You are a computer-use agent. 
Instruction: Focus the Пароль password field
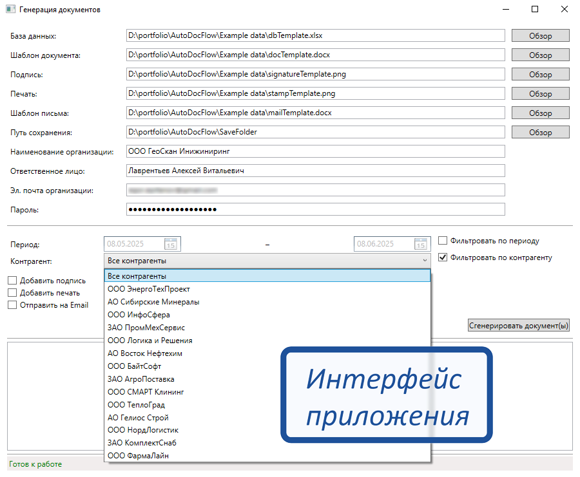[x=316, y=209]
